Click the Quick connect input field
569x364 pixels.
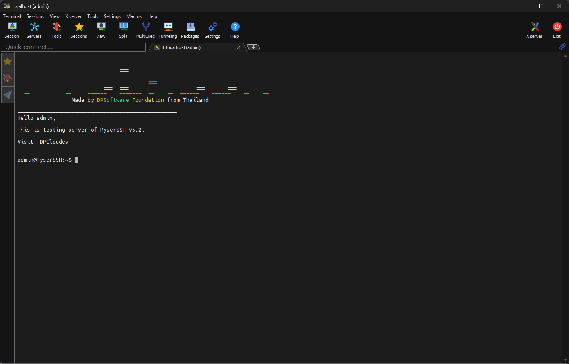(x=73, y=47)
